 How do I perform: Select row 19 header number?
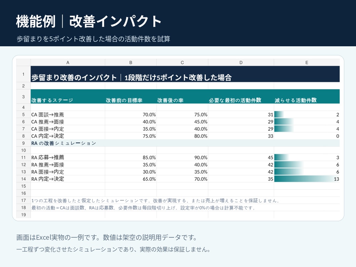tap(23, 215)
